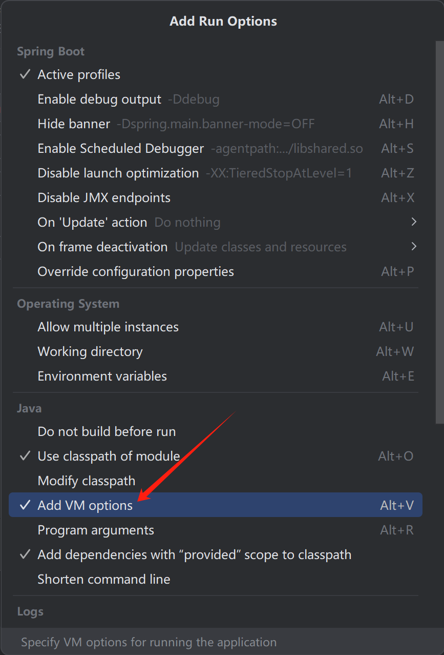
Task: Open Modify classpath option
Action: (x=86, y=481)
